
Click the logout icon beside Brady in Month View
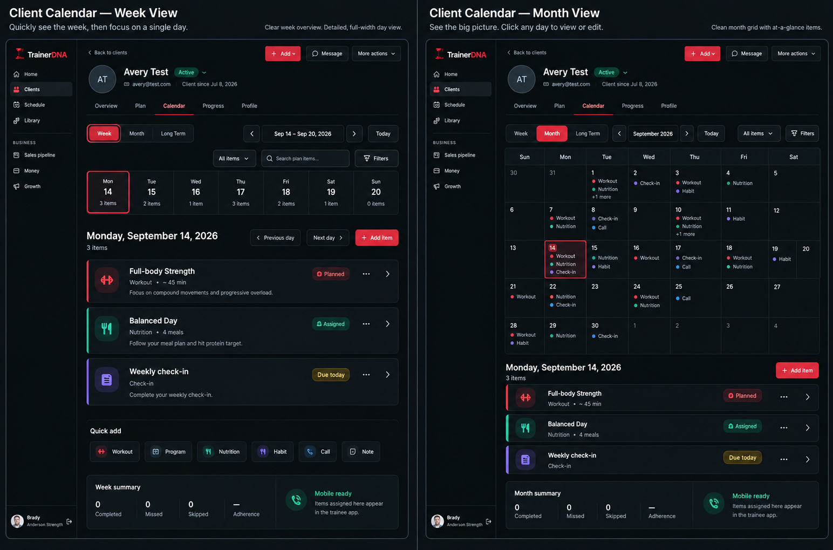(488, 521)
